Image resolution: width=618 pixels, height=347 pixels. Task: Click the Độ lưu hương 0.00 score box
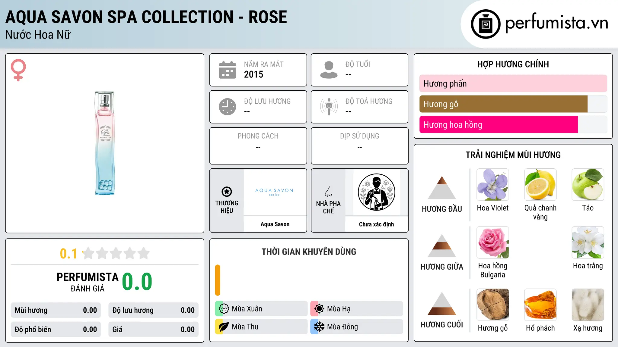coord(154,310)
